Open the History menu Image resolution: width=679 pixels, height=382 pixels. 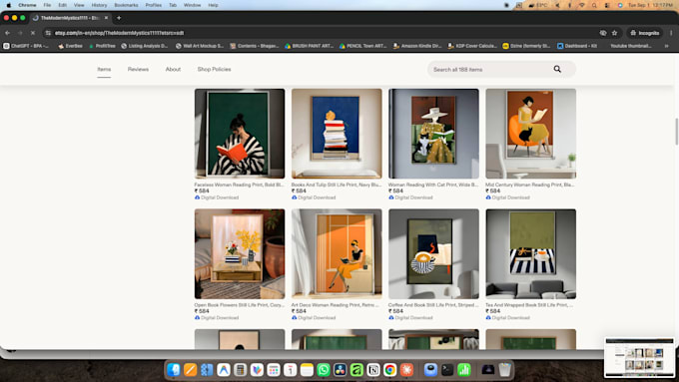coord(99,5)
